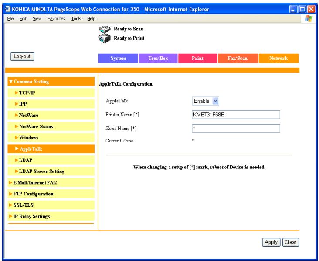Click the scanner status icon
The width and height of the screenshot is (319, 261).
105,30
